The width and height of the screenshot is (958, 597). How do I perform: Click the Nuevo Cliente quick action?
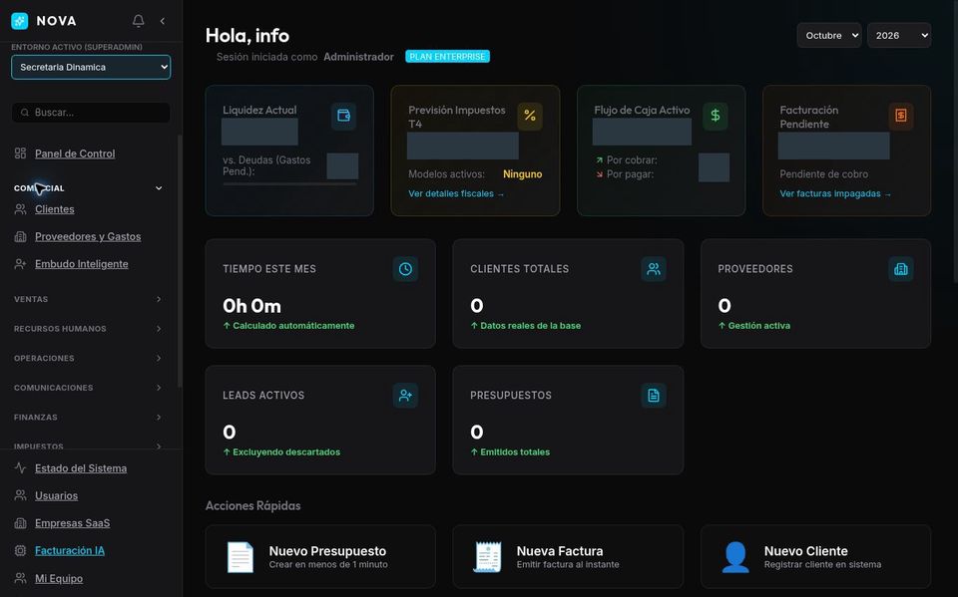[815, 557]
